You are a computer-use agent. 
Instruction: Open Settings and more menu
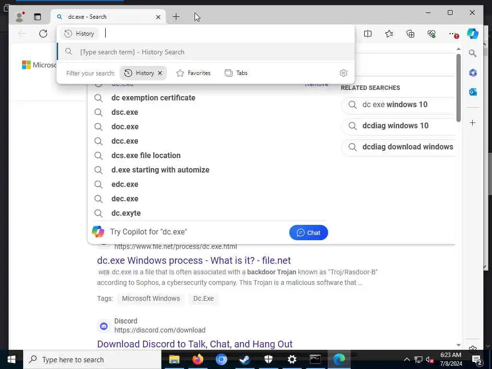pyautogui.click(x=453, y=34)
